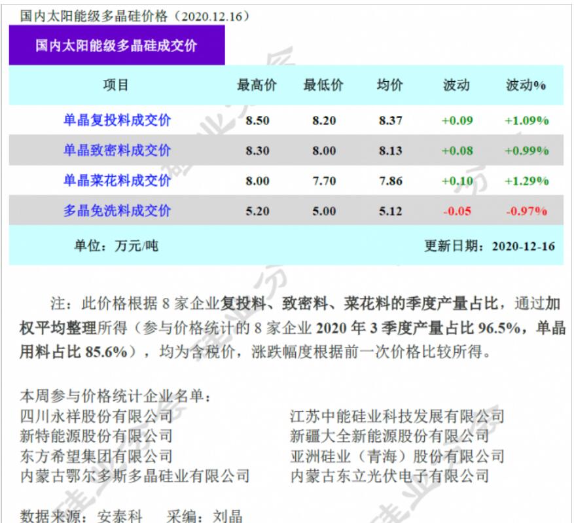Image resolution: width=574 pixels, height=523 pixels.
Task: Click the 更新日期 2020-12-16 text
Action: tap(489, 246)
